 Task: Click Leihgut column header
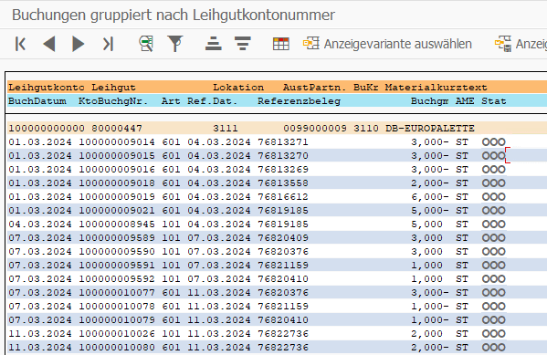pos(113,88)
